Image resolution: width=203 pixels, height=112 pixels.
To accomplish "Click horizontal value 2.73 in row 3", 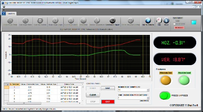I will pos(30,93).
